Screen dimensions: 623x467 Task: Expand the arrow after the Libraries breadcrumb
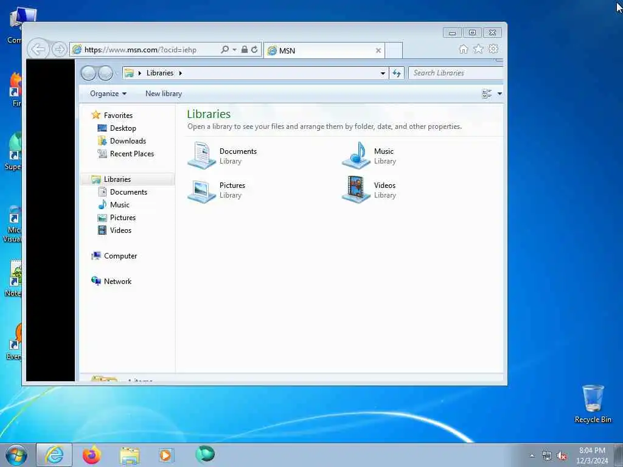point(180,73)
